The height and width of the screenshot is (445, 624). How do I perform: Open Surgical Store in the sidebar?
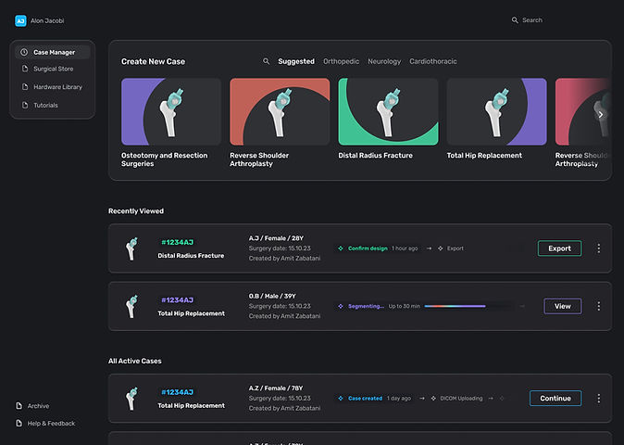pos(53,70)
